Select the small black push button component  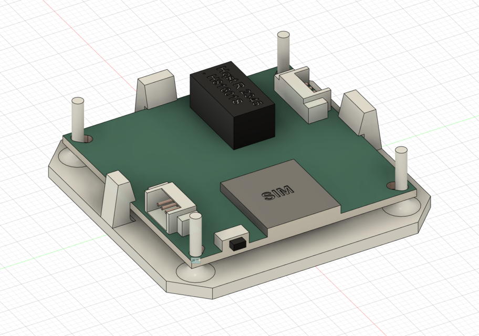coord(236,241)
